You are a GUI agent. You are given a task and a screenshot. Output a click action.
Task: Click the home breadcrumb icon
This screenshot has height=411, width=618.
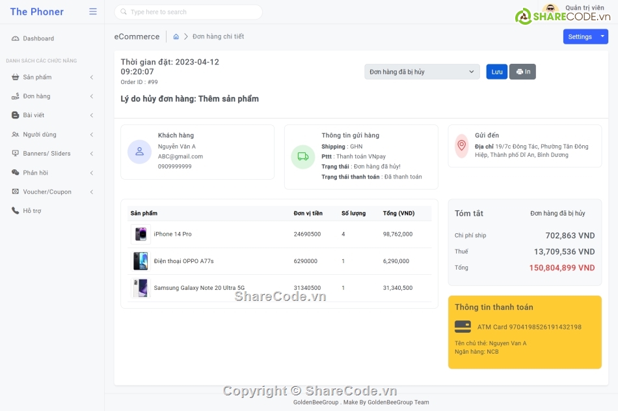(176, 36)
